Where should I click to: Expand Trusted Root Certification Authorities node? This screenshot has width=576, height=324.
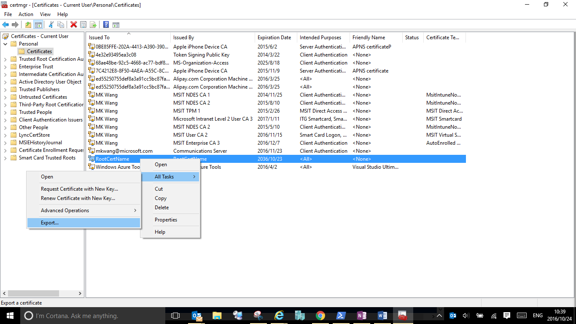(x=5, y=59)
